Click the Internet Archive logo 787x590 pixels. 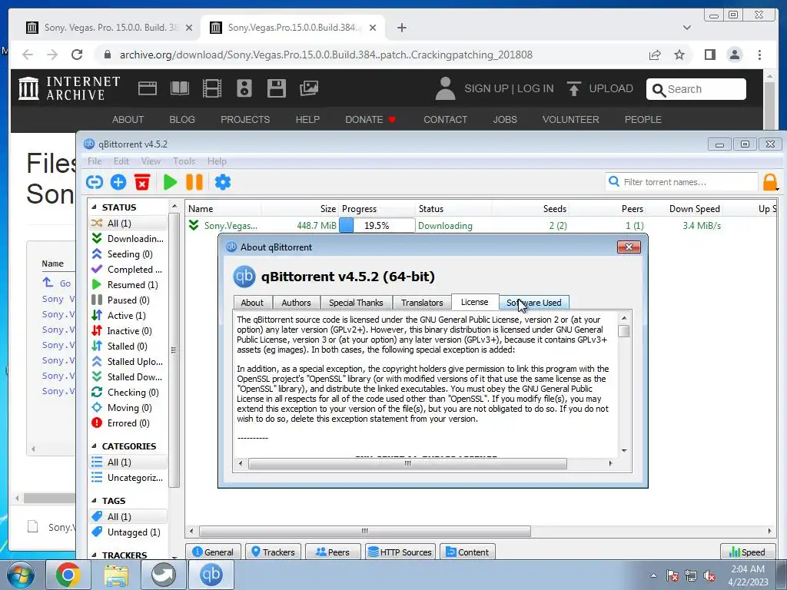pos(69,88)
